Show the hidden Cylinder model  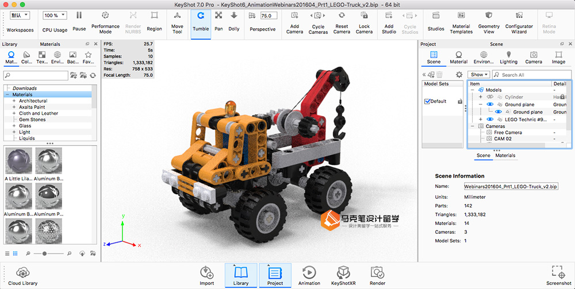tap(490, 97)
